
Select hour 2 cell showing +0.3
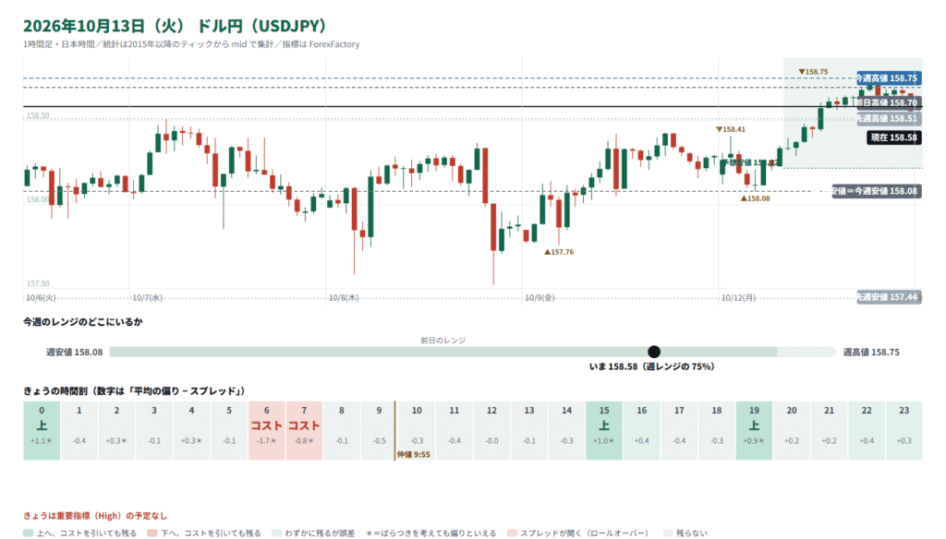point(116,430)
